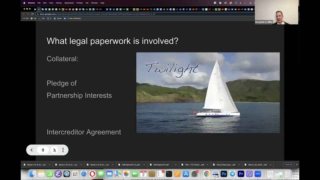Screen dimensions: 320x180
Task: Expand options for Pecos Place Apa...pdf download
Action: [x=239, y=165]
